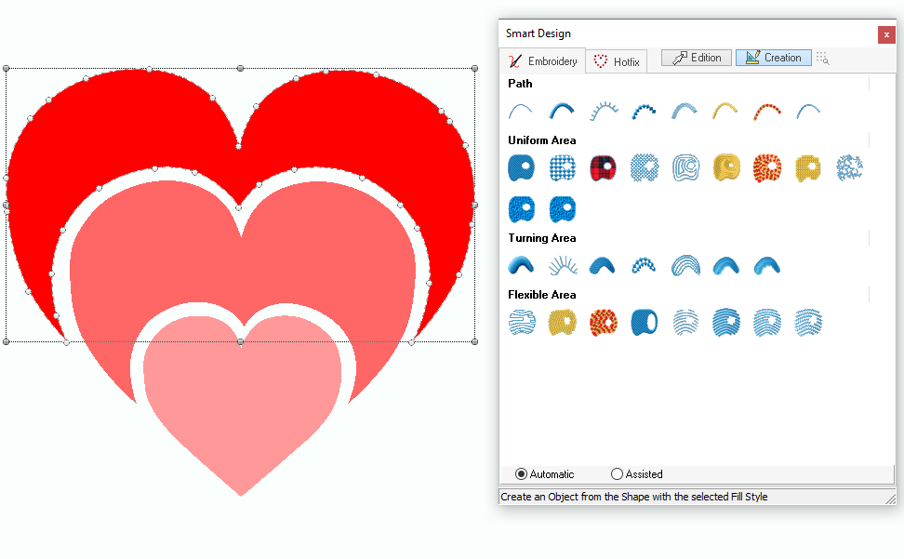Pick the outlined arcs style in Turning Area
Screen dimensions: 904x559
[685, 266]
